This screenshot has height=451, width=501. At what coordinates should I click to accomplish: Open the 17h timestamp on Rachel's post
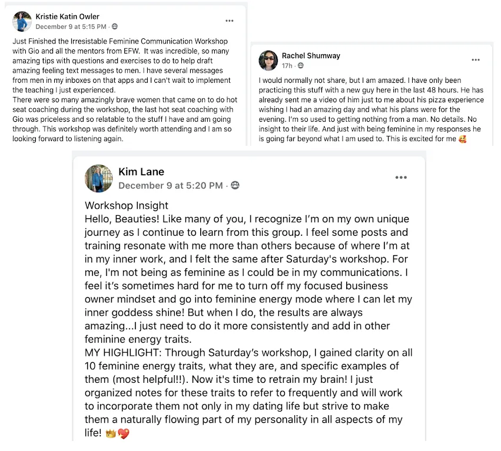(287, 66)
